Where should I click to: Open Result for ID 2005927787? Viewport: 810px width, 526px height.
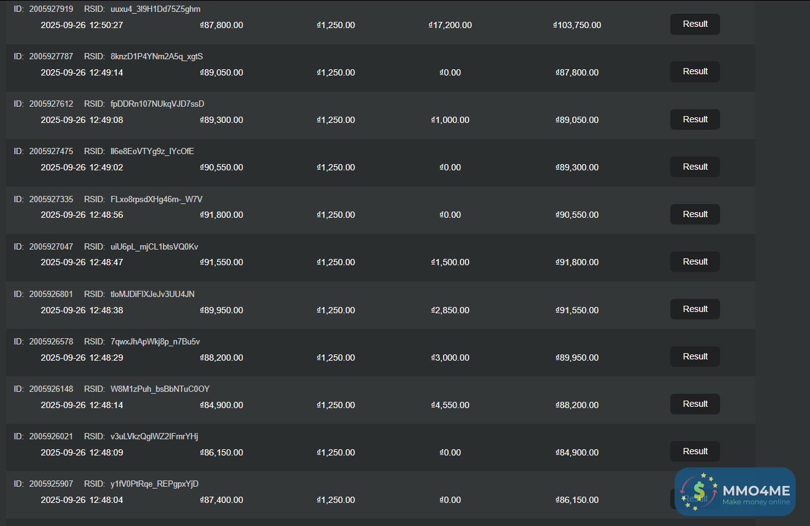[695, 72]
